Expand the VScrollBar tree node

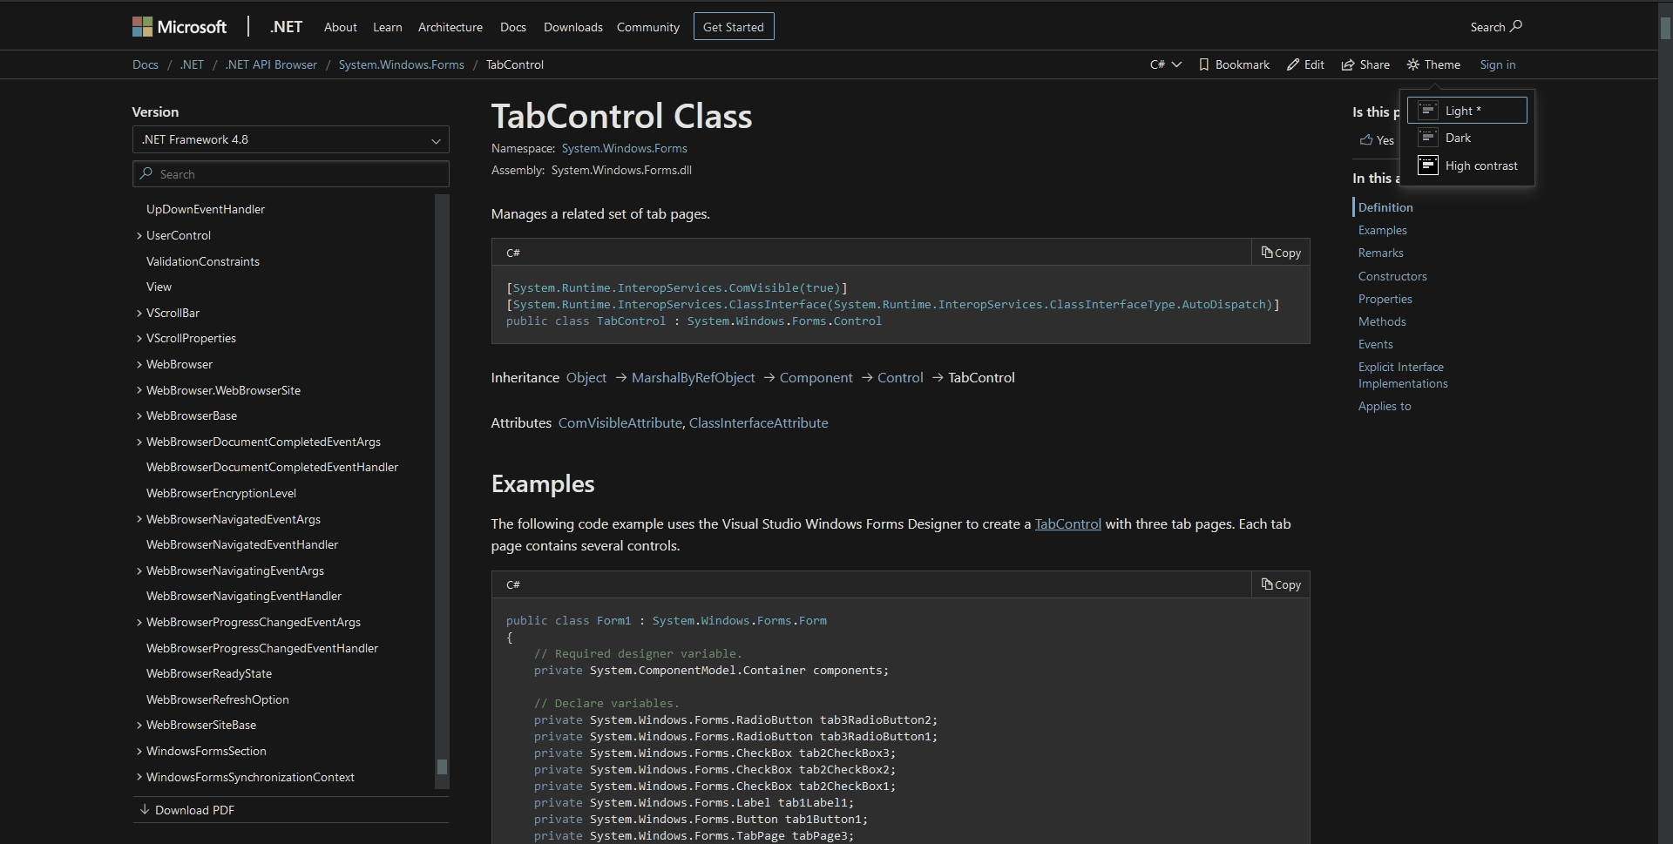[x=139, y=313]
